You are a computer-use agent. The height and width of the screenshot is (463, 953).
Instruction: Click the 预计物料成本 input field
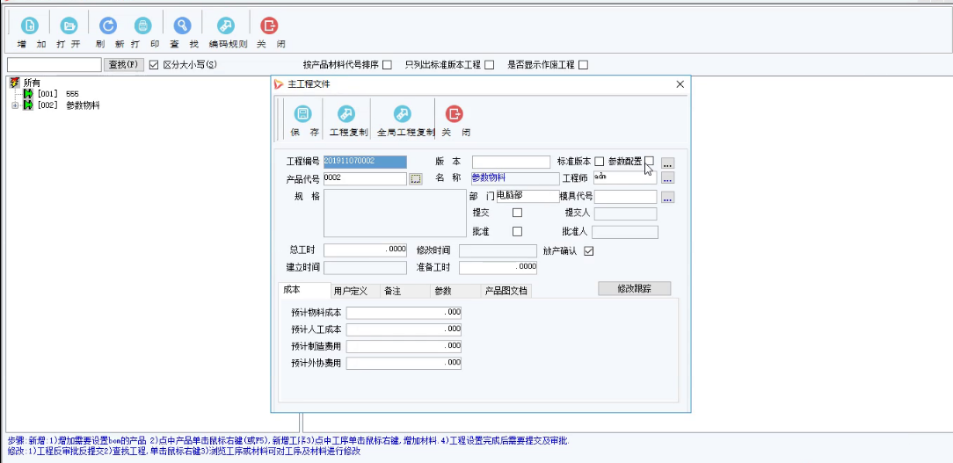(404, 313)
